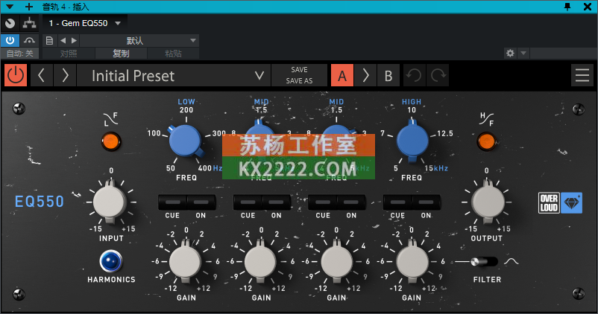Click the 复制 copy button
The image size is (598, 314).
(x=121, y=54)
